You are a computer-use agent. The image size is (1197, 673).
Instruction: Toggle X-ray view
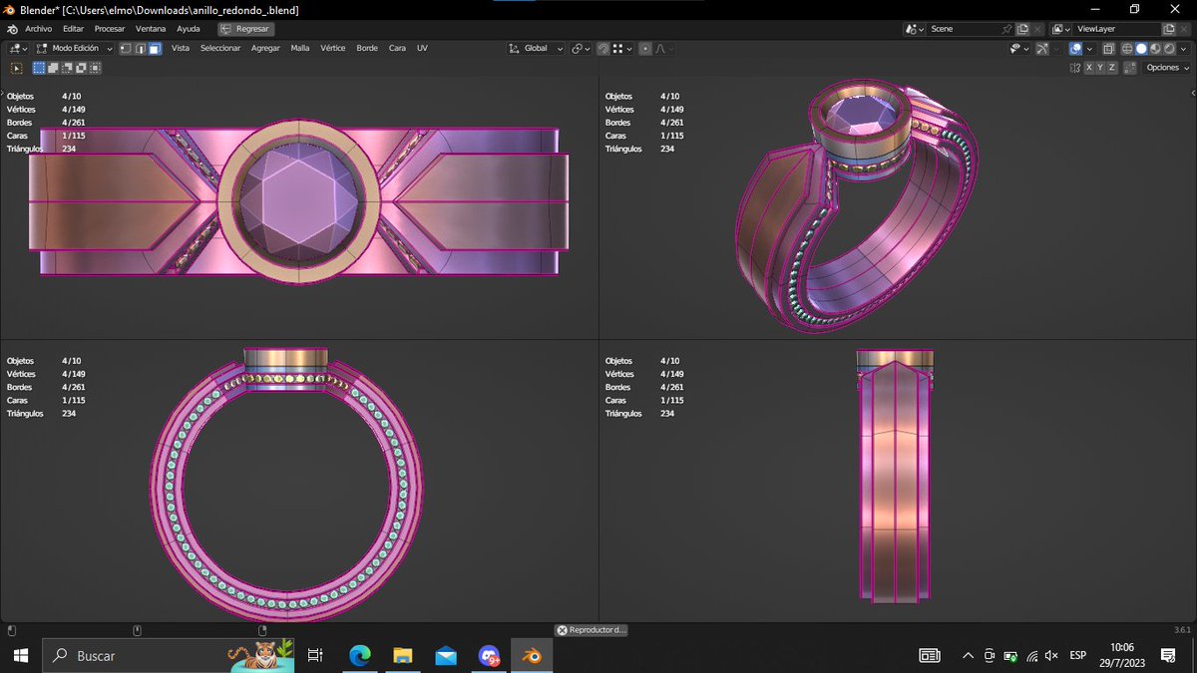[x=1107, y=49]
